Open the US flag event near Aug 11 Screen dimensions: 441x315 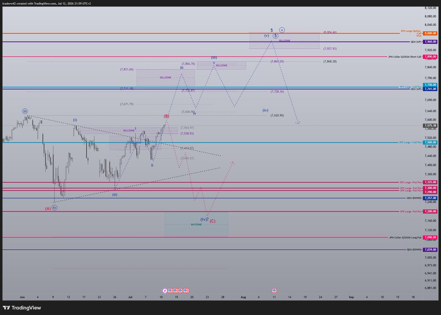coord(274,290)
